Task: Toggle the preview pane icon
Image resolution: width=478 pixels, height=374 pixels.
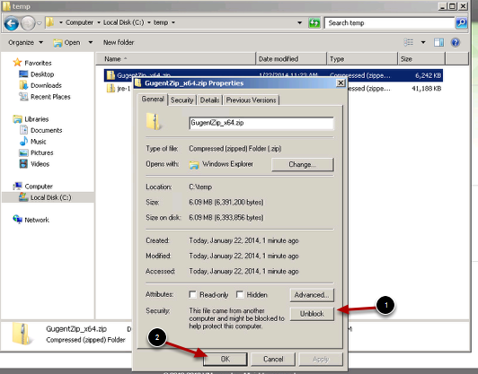Action: [x=438, y=42]
